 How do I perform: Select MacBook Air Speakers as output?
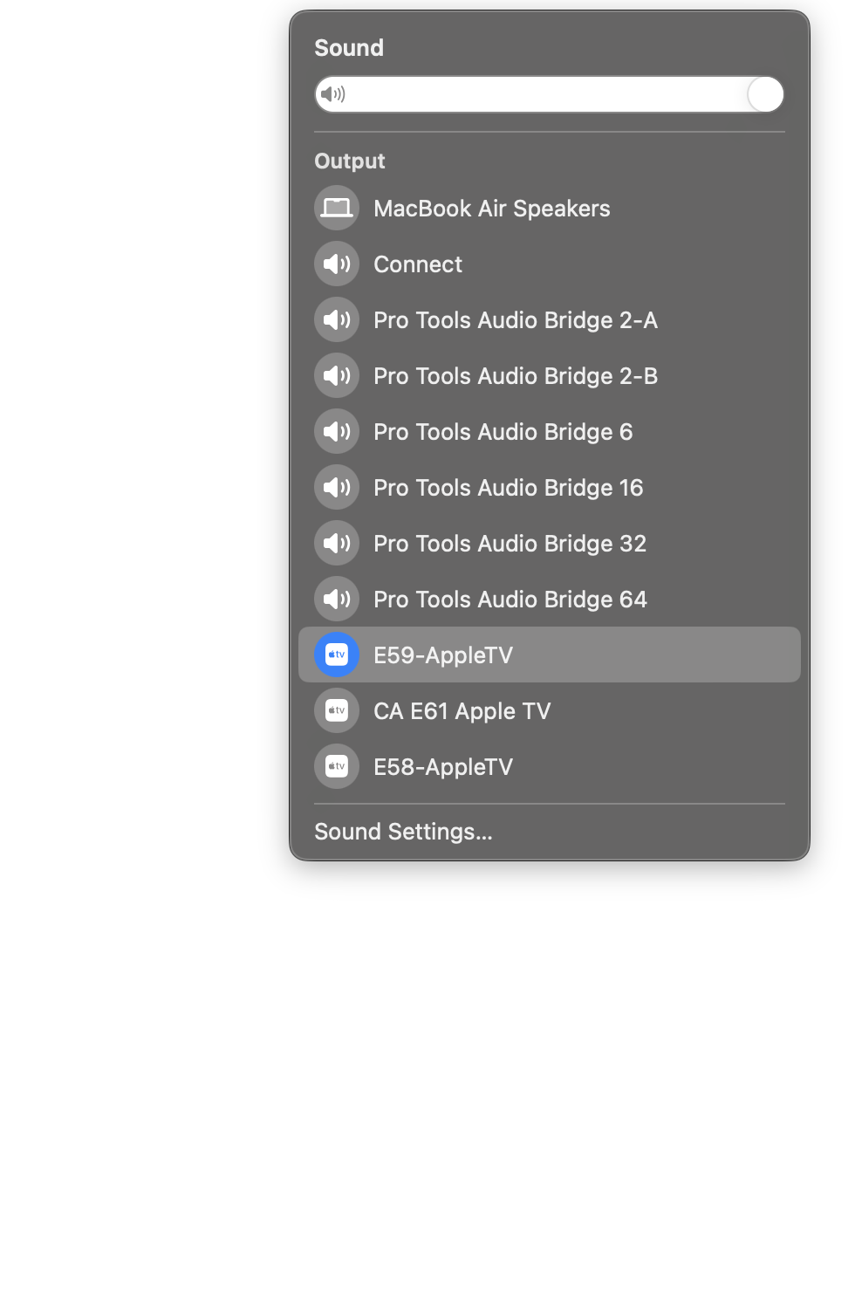tap(550, 208)
